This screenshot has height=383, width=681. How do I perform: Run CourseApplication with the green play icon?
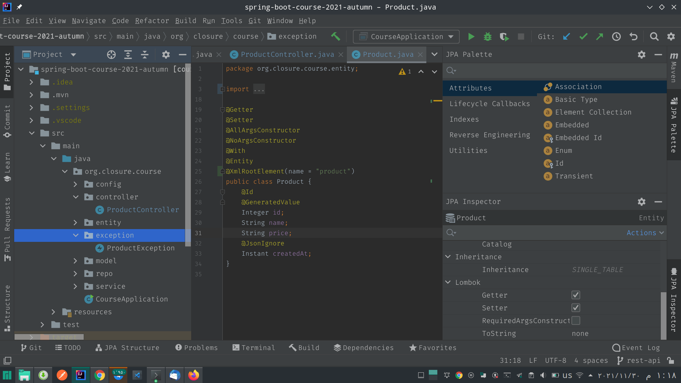(x=471, y=37)
